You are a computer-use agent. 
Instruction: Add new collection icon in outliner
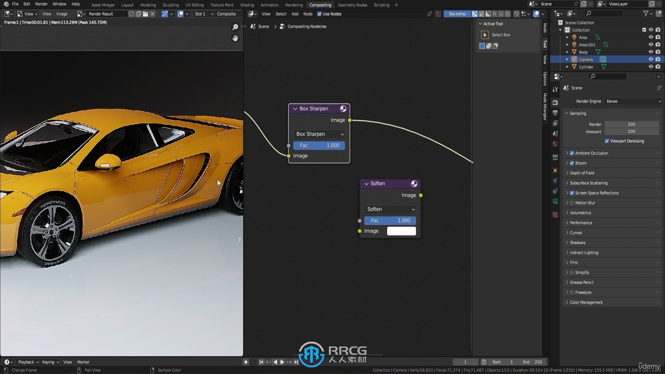click(x=658, y=14)
